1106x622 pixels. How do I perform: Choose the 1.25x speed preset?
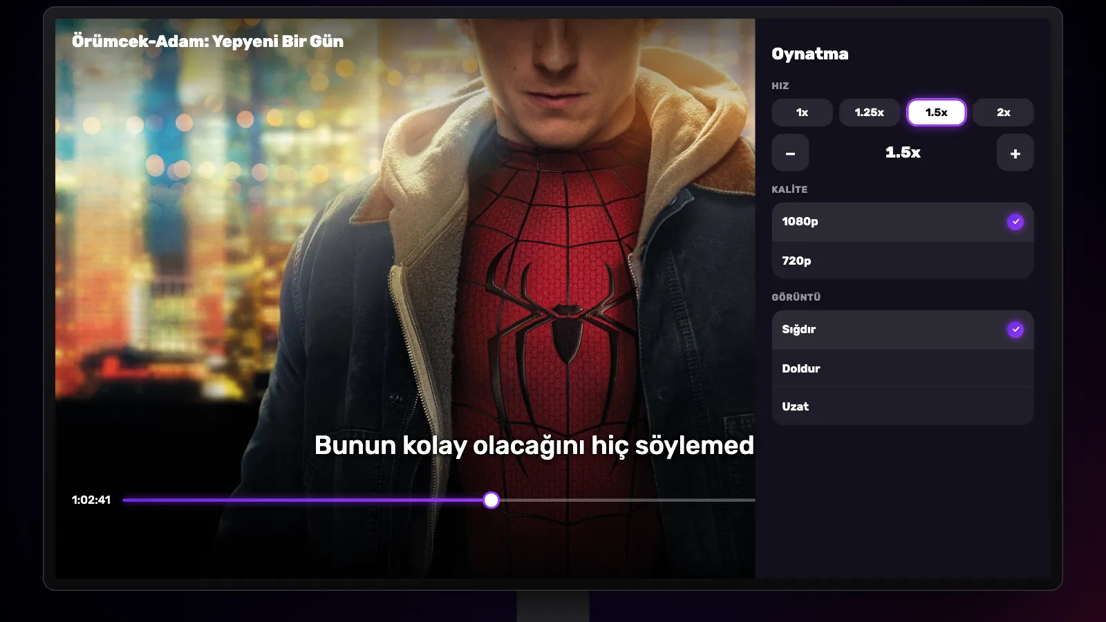coord(869,112)
